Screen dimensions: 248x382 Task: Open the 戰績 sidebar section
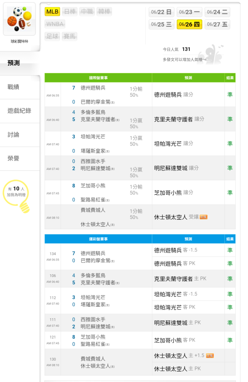[20, 87]
